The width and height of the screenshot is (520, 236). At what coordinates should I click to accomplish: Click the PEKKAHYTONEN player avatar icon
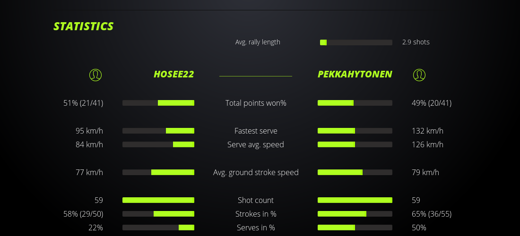[x=419, y=75]
